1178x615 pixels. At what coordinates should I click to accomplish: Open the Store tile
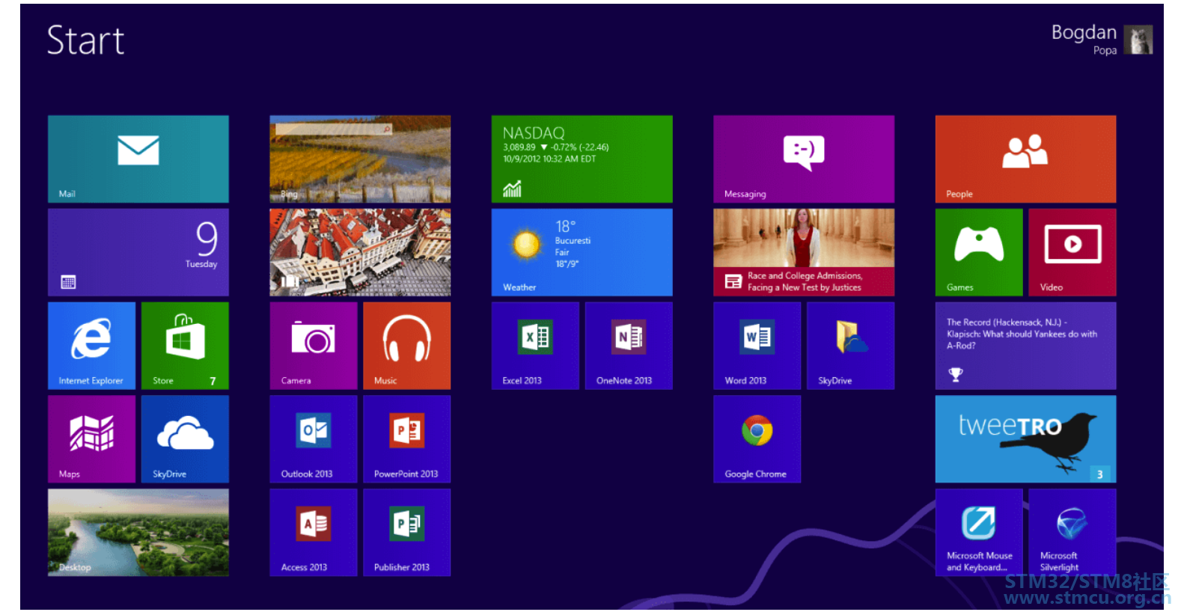[185, 346]
